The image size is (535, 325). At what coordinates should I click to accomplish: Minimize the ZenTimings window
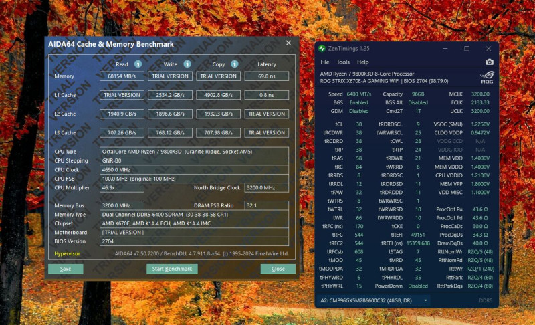(x=445, y=49)
